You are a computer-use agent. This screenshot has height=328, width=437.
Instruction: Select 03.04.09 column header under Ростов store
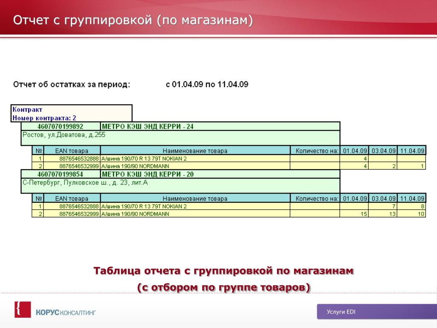383,151
